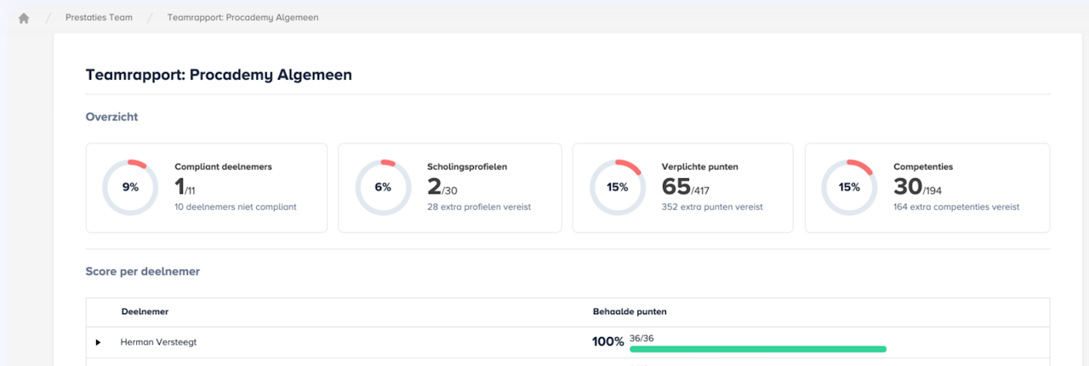This screenshot has width=1089, height=366.
Task: Click the 10 deelnemers niet compliant text
Action: pyautogui.click(x=236, y=206)
